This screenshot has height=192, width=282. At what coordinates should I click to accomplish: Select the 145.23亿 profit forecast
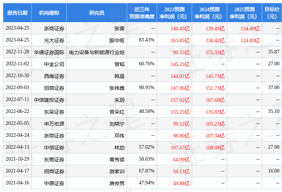tap(180, 64)
